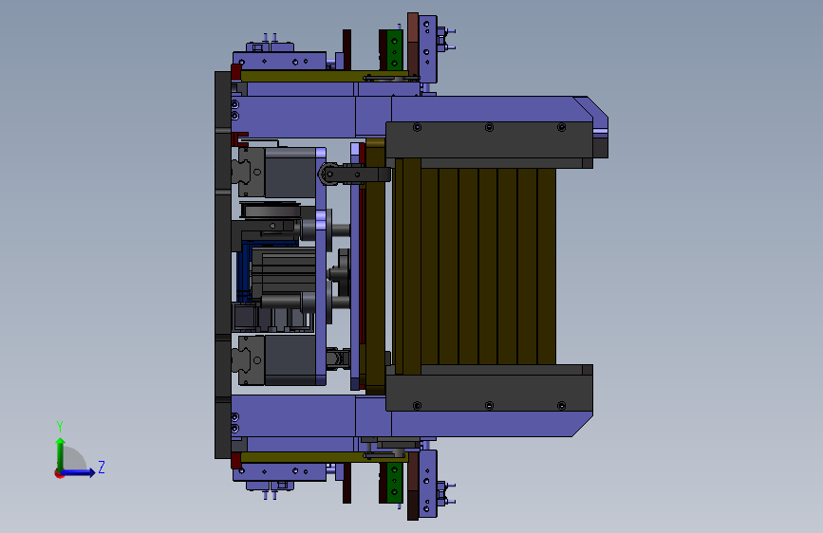
Task: Select the lower dark gray clamp plate
Action: click(489, 393)
